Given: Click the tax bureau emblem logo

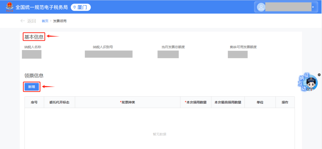Looking at the screenshot, I should [x=10, y=7].
